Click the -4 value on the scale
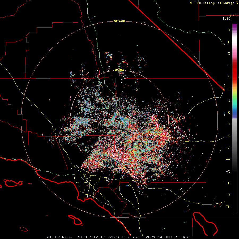The width and height of the screenshot is (239, 239). coord(228,160)
